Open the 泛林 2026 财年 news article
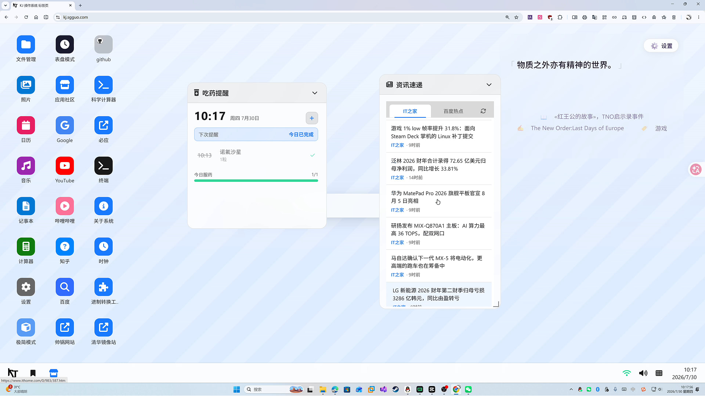Screen dimensions: 705x396 pos(439,169)
